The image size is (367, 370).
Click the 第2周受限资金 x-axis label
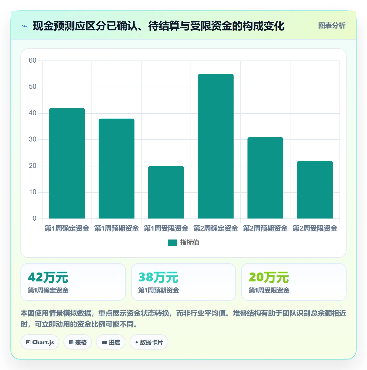point(315,228)
